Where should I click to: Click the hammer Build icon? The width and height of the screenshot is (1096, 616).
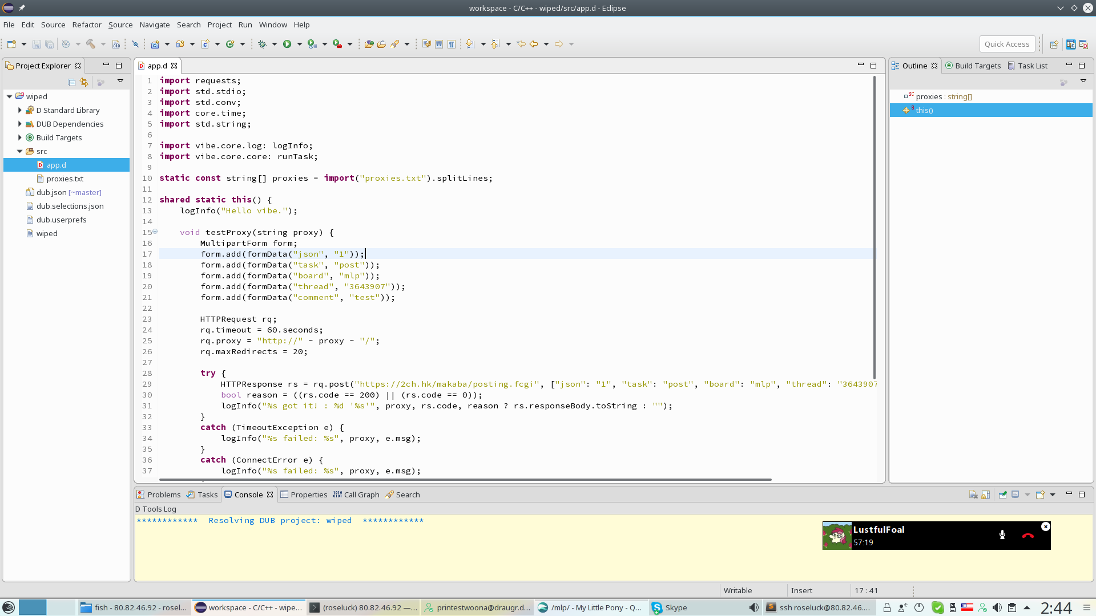tap(90, 44)
